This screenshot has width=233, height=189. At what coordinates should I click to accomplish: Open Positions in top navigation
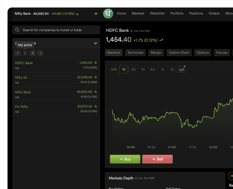196,13
